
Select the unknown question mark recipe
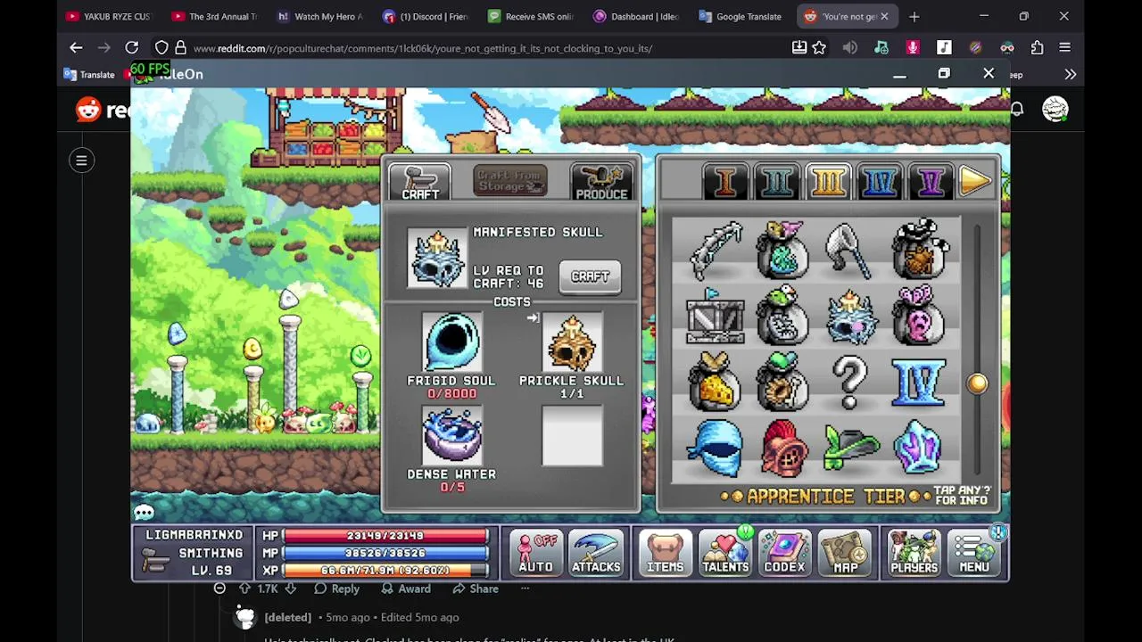[x=849, y=383]
